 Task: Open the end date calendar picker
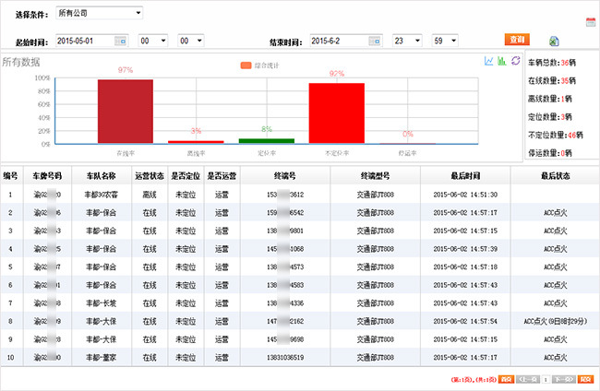[375, 41]
